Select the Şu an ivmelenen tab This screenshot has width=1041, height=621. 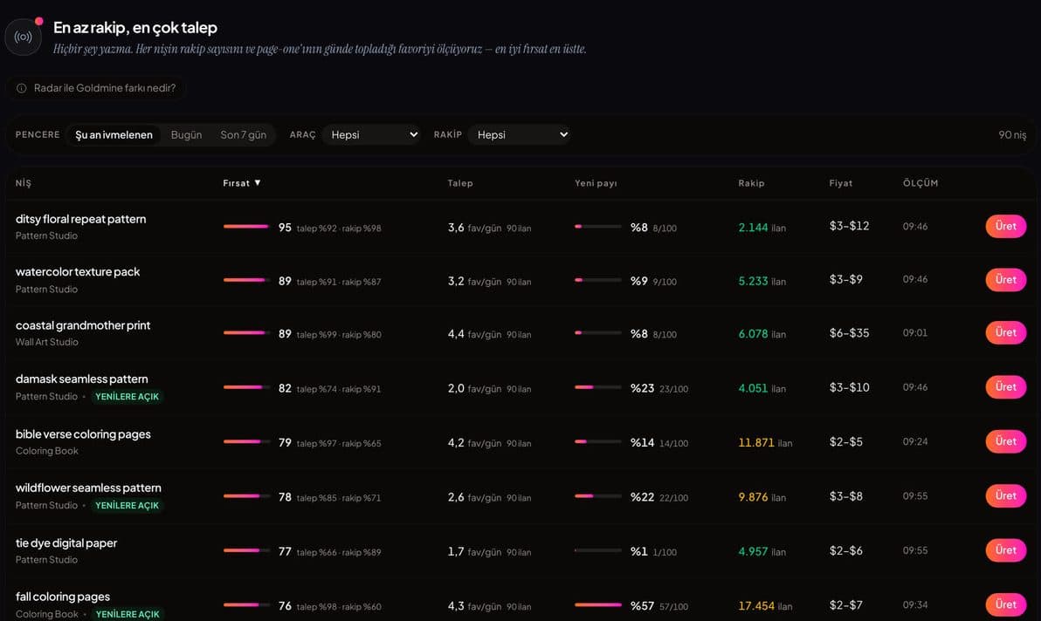[114, 134]
